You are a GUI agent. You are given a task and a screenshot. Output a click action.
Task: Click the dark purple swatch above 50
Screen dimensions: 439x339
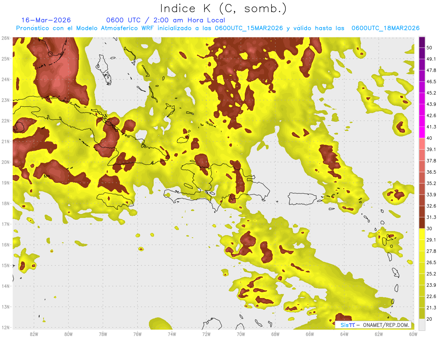[x=422, y=42]
